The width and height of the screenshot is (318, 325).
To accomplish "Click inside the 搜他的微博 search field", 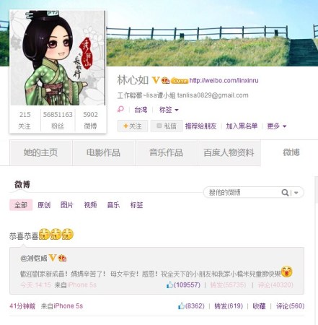I will click(243, 193).
